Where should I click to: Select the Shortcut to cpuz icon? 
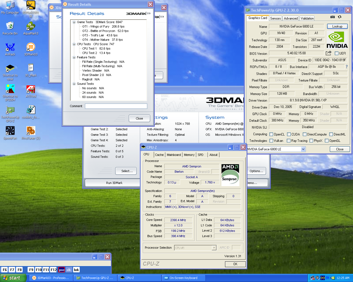coord(10,72)
